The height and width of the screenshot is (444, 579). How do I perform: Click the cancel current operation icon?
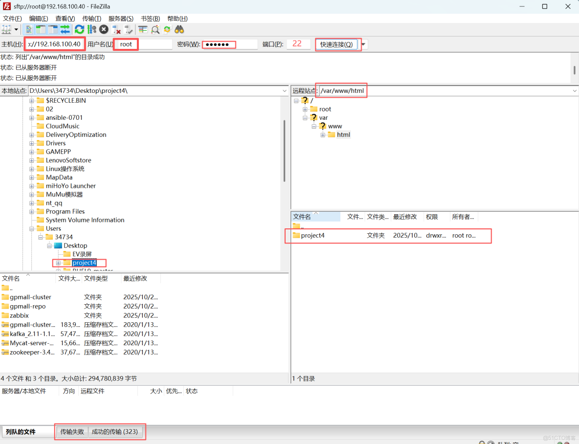pyautogui.click(x=104, y=29)
